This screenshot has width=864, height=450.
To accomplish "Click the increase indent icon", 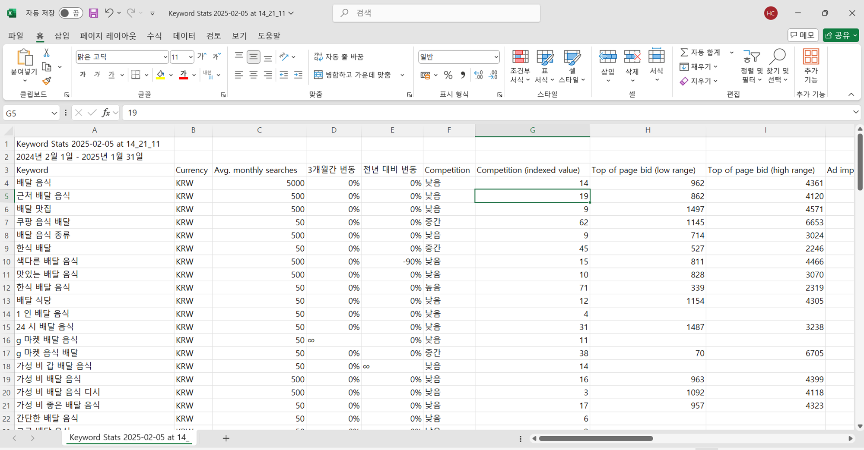I will tap(298, 75).
